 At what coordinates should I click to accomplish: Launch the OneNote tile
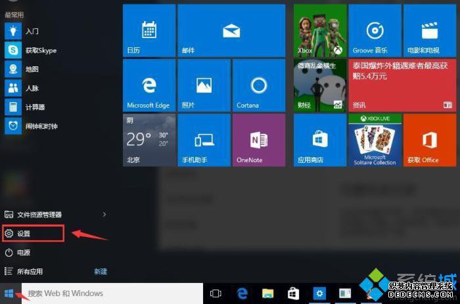[x=259, y=140]
